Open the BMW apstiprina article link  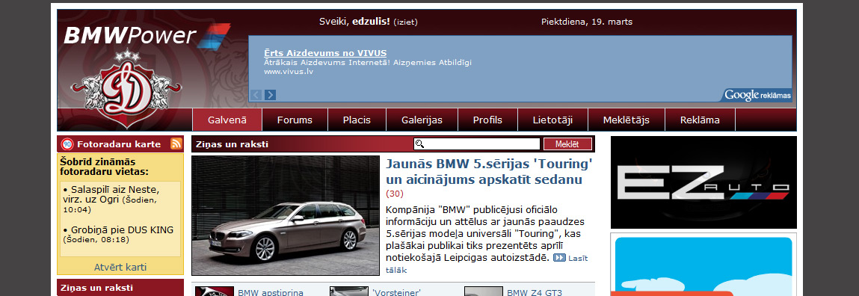271,292
